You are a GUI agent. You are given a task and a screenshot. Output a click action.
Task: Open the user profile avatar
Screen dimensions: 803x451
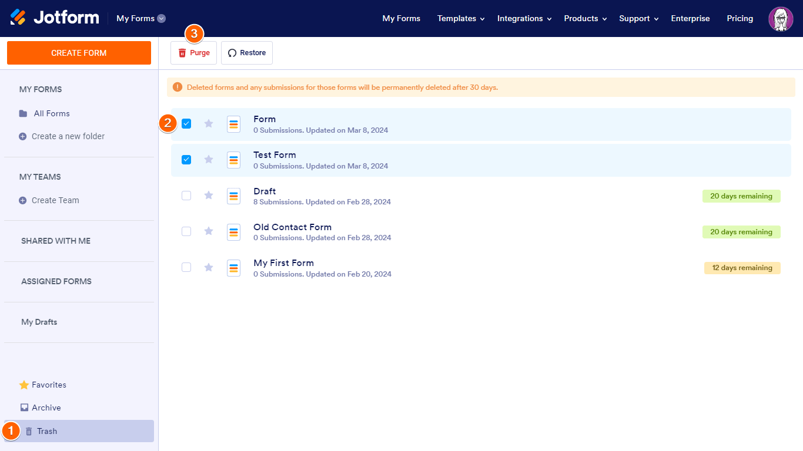tap(781, 19)
